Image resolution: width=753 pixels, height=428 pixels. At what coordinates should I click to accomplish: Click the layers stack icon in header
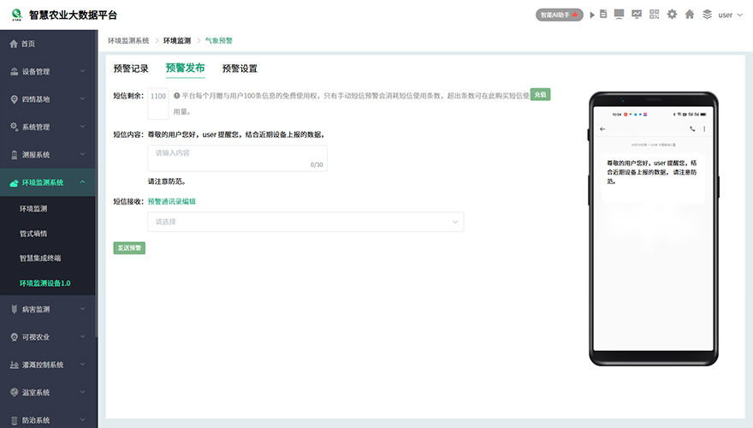coord(707,15)
